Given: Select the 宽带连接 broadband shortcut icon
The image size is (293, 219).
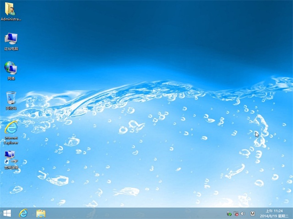Looking at the screenshot, I should pos(10,156).
